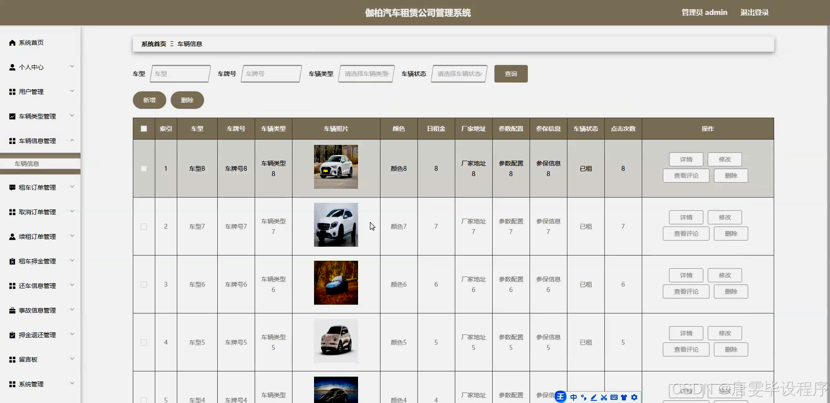This screenshot has width=830, height=403.
Task: Click 查看评论 for row 车型8
Action: (x=686, y=176)
